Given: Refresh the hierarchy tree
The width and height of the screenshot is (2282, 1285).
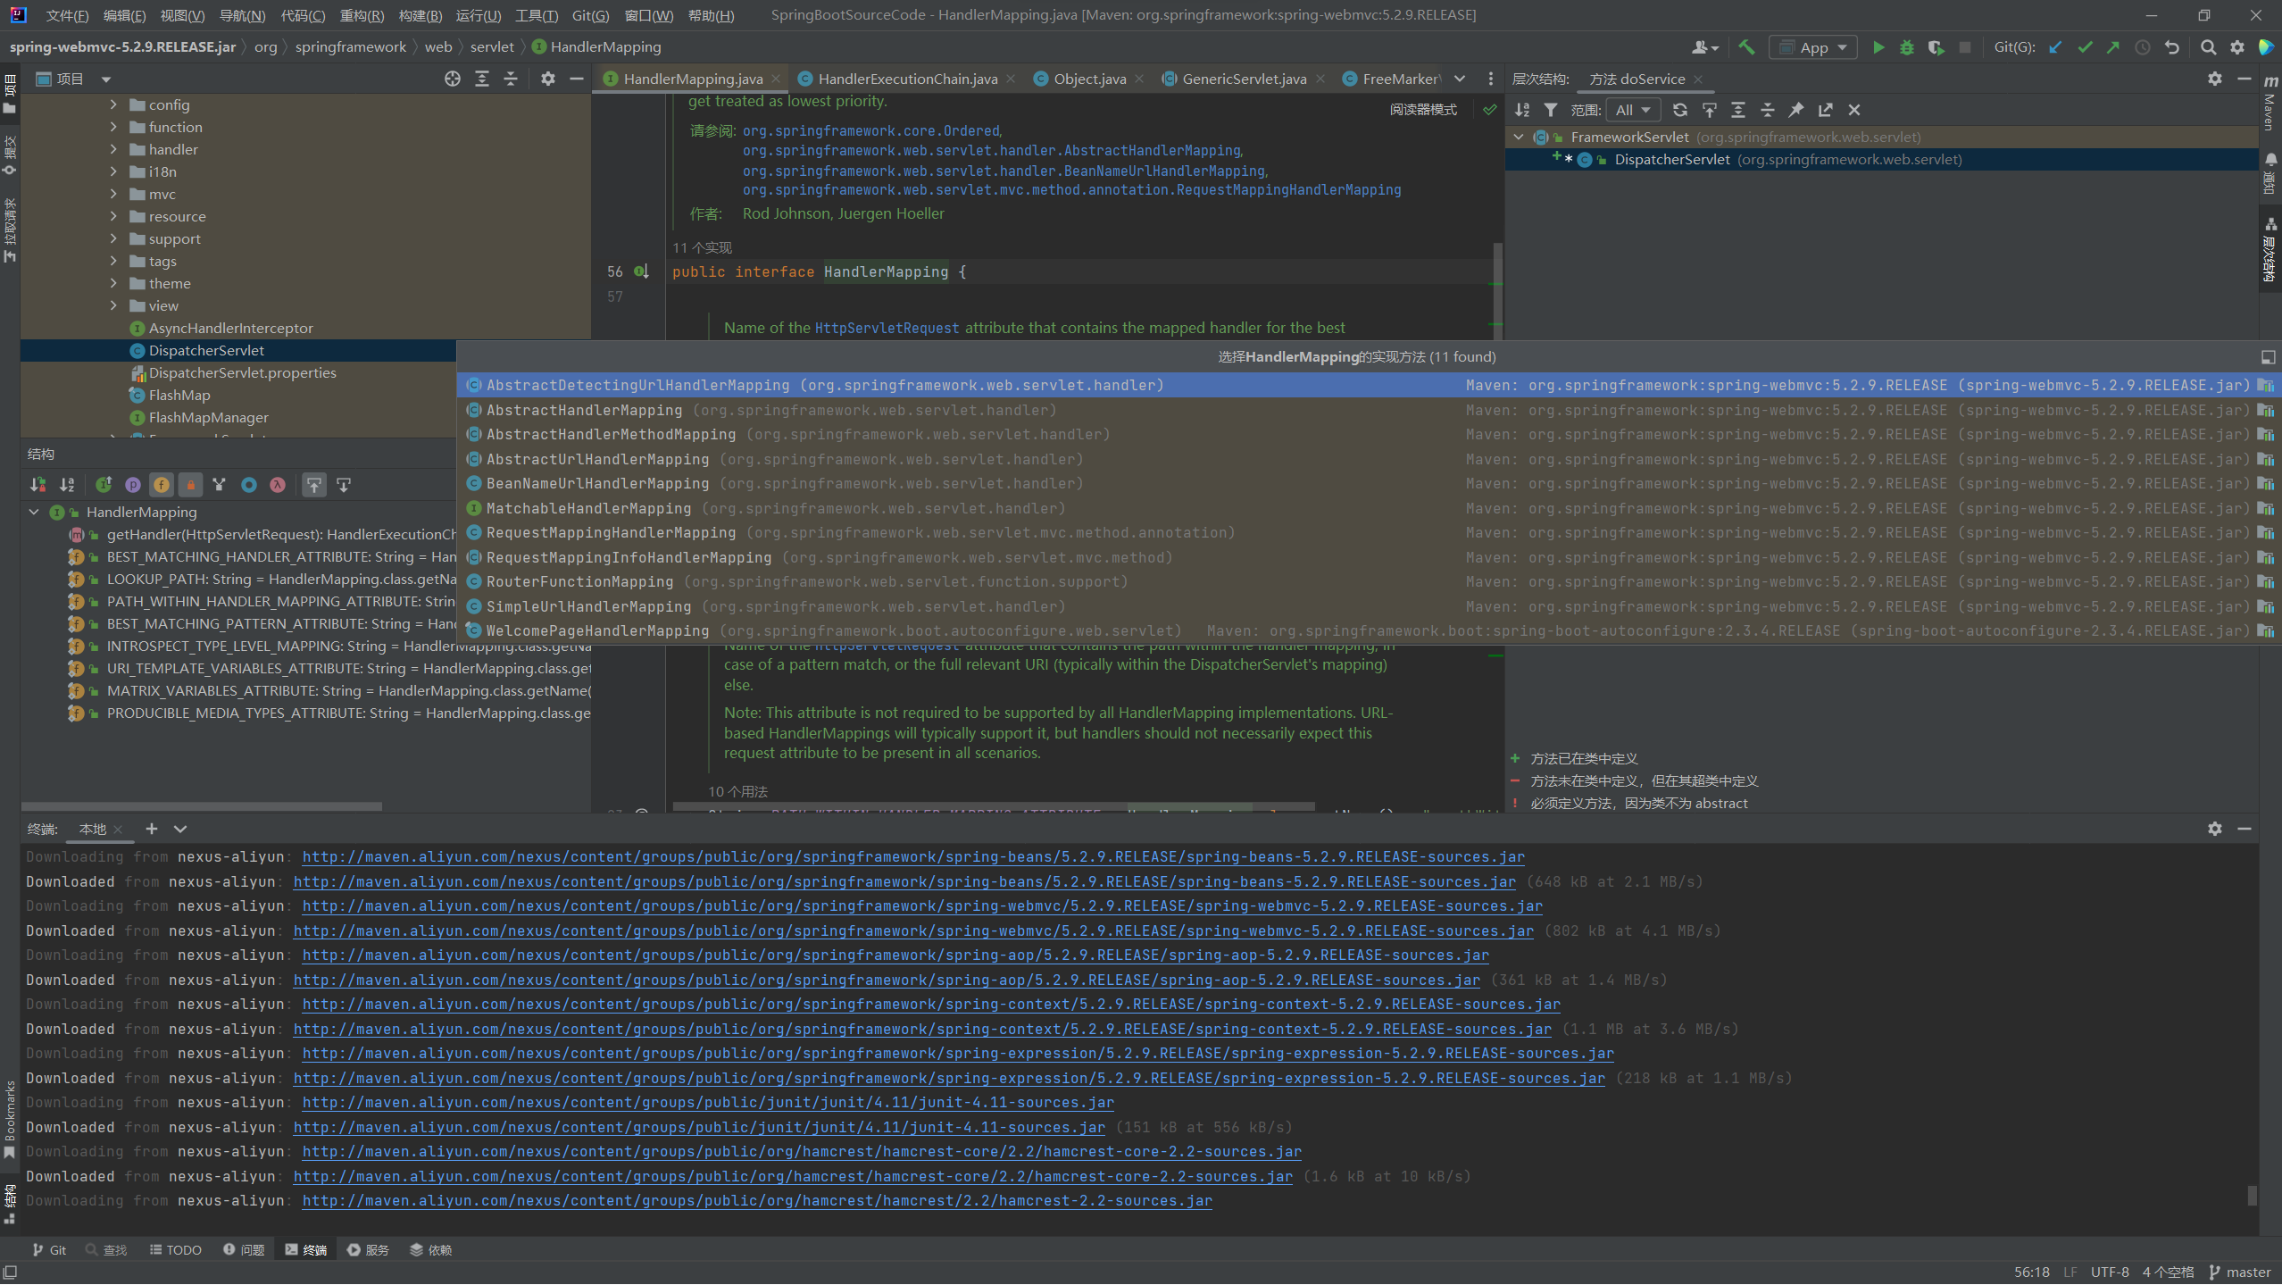Looking at the screenshot, I should coord(1679,110).
